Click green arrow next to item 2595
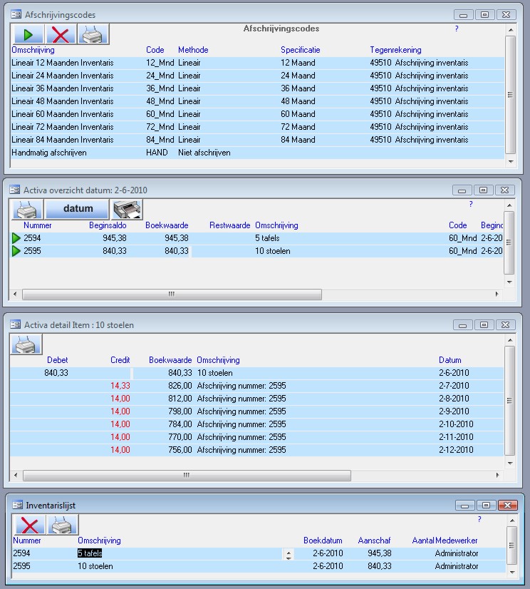Screen dimensions: 530x589 [16, 251]
